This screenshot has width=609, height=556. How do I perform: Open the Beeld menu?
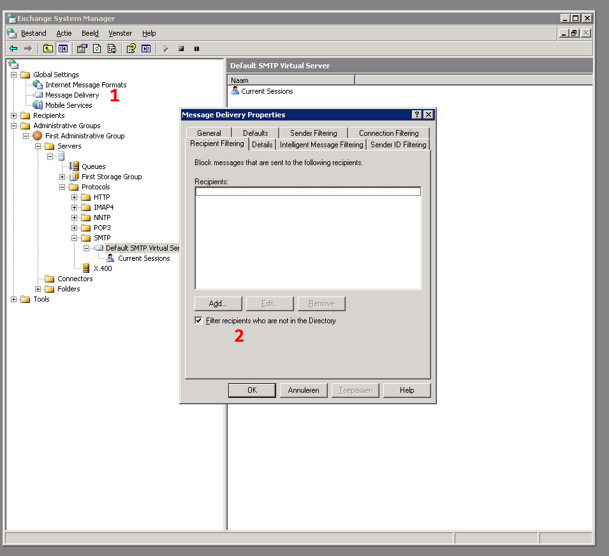coord(90,33)
